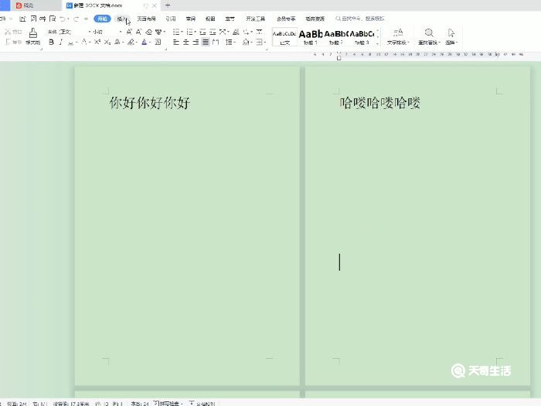
Task: Add a new tab with plus button
Action: (x=168, y=5)
